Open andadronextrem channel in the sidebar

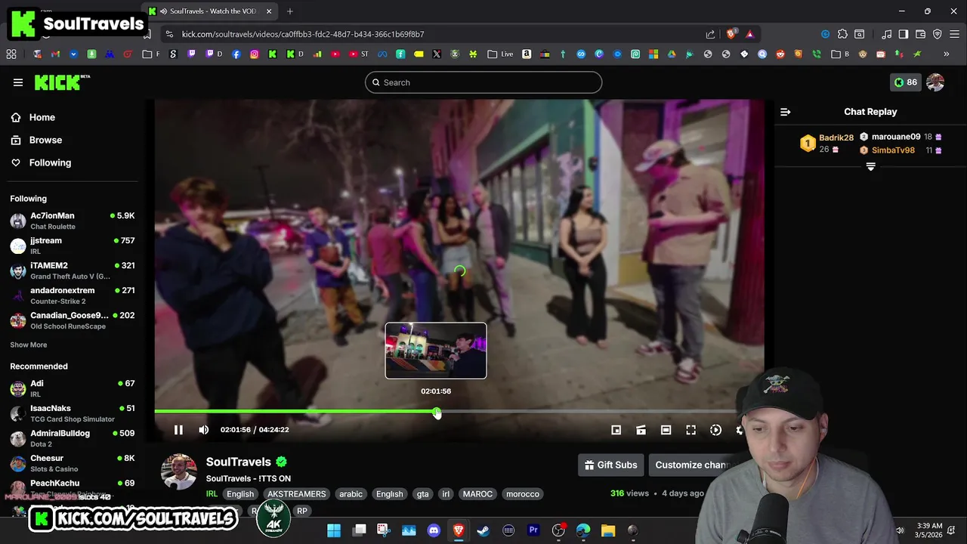73,295
